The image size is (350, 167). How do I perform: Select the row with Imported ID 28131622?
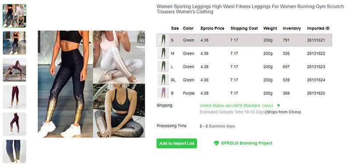[x=245, y=53]
